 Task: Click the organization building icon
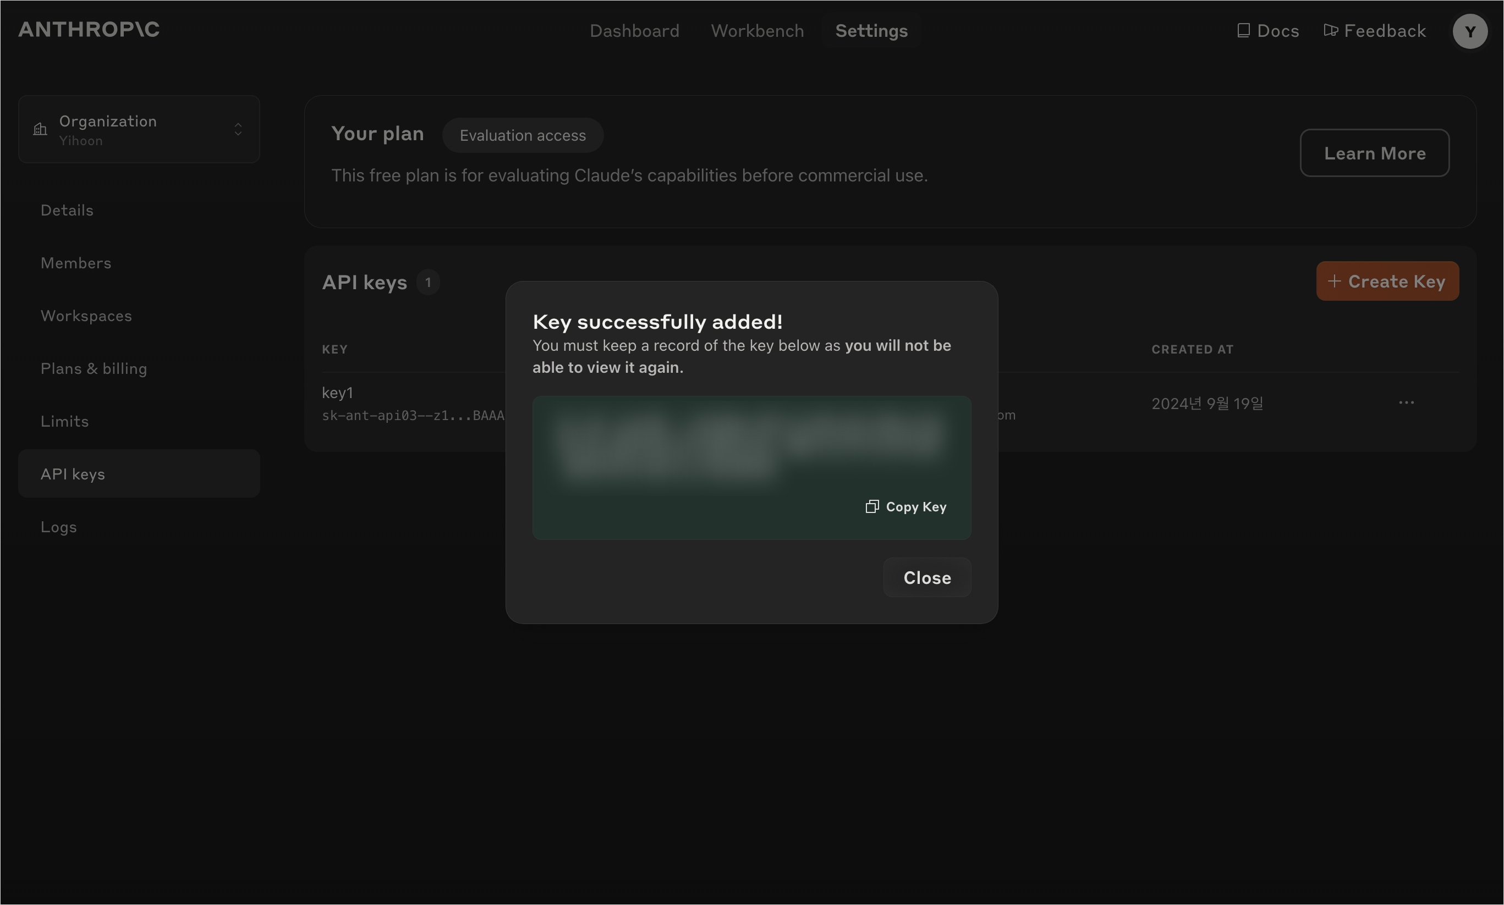coord(40,129)
